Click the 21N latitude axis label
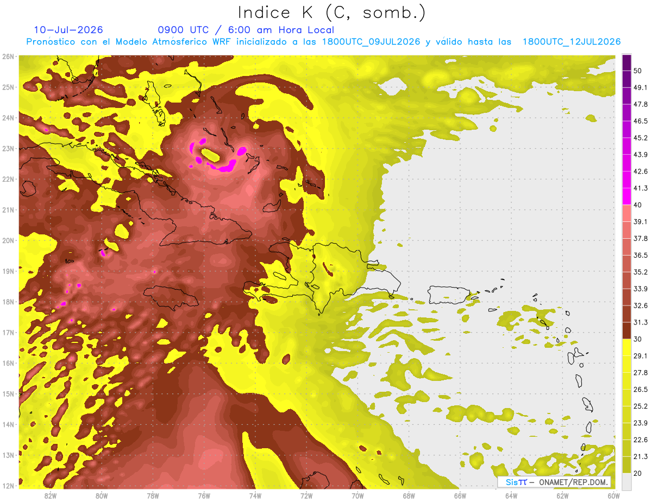 (x=8, y=209)
